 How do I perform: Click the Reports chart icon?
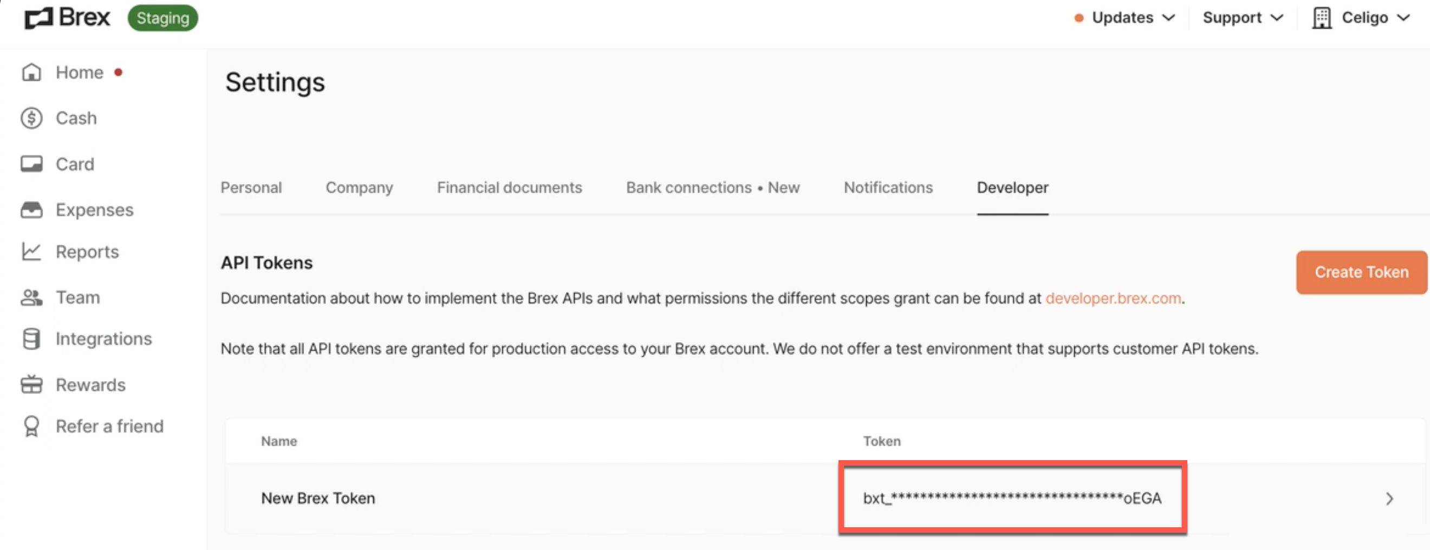31,251
